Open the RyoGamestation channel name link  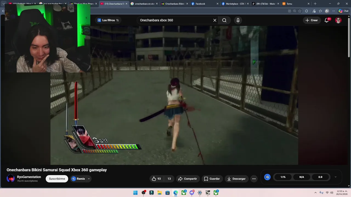(29, 177)
